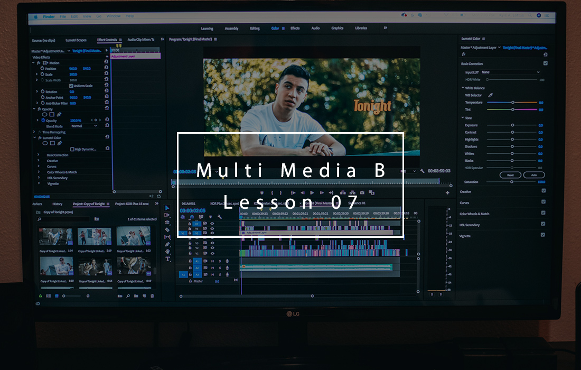Uncheck the Lumetri panel Curves checkbox
The image size is (581, 370).
coord(543,202)
